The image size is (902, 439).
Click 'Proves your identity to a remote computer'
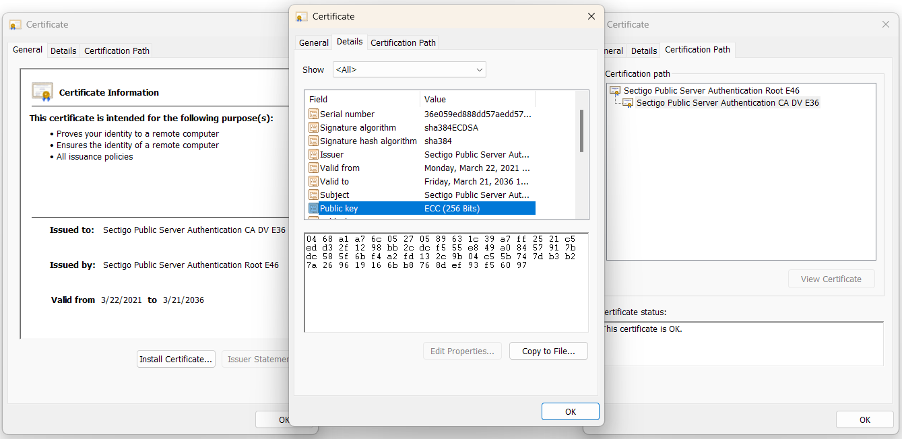(x=137, y=134)
